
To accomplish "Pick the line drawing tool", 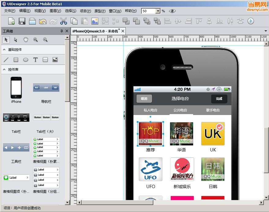I will click(6, 60).
